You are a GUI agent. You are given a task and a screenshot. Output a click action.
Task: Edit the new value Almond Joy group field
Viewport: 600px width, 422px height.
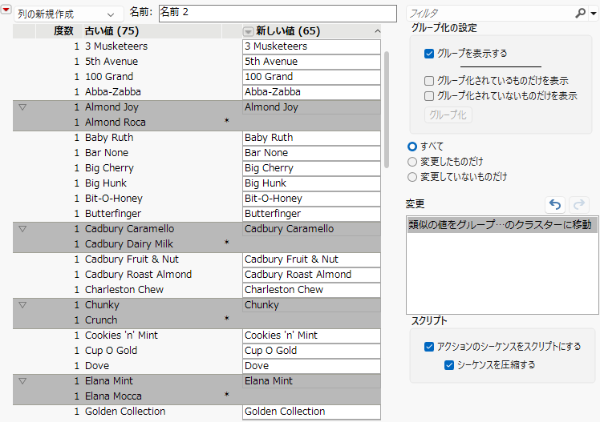[x=311, y=107]
